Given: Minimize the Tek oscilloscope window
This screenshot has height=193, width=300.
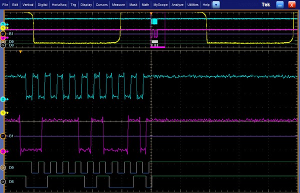Looking at the screenshot, I should 279,5.
